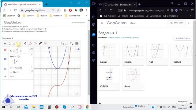Open more options for f'(x) row
The height and width of the screenshot is (110, 196).
tap(32, 55)
